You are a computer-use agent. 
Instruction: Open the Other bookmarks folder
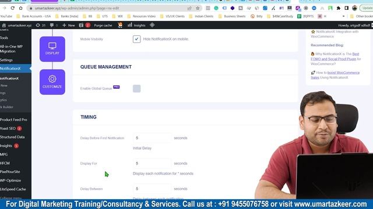361,16
